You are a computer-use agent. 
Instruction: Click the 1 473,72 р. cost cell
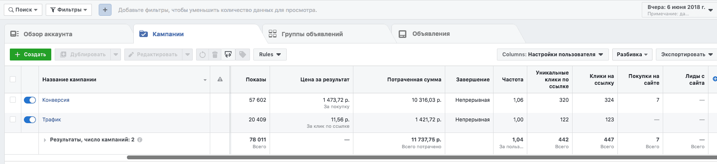[x=336, y=100]
